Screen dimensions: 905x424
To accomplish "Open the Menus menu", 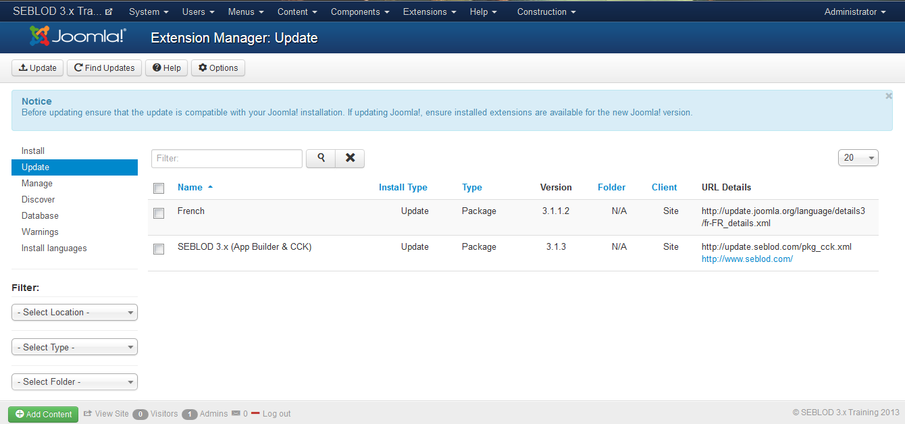I will (x=246, y=11).
